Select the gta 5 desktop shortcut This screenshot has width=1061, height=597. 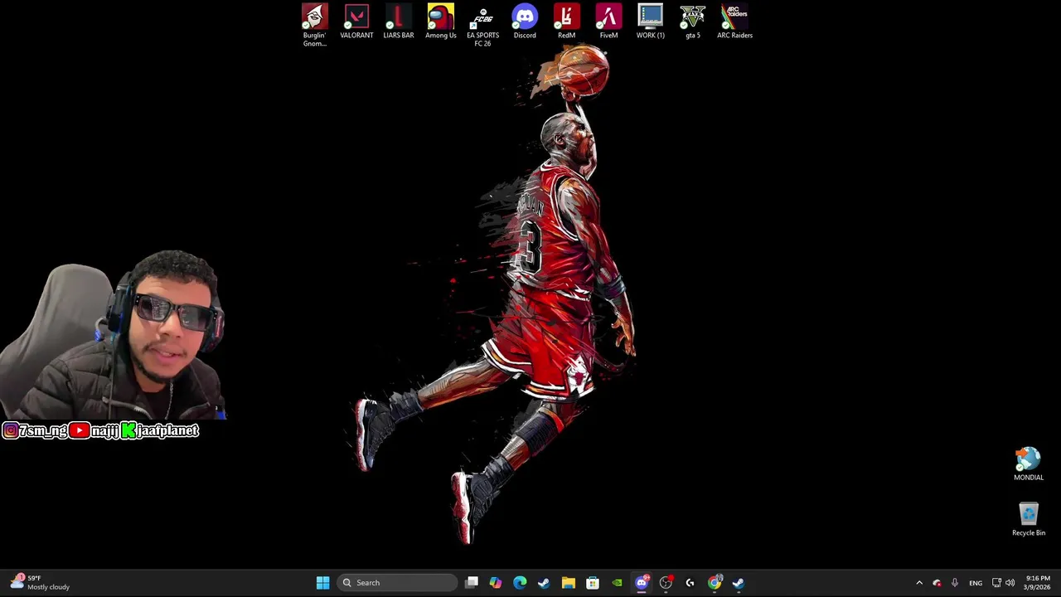[693, 22]
